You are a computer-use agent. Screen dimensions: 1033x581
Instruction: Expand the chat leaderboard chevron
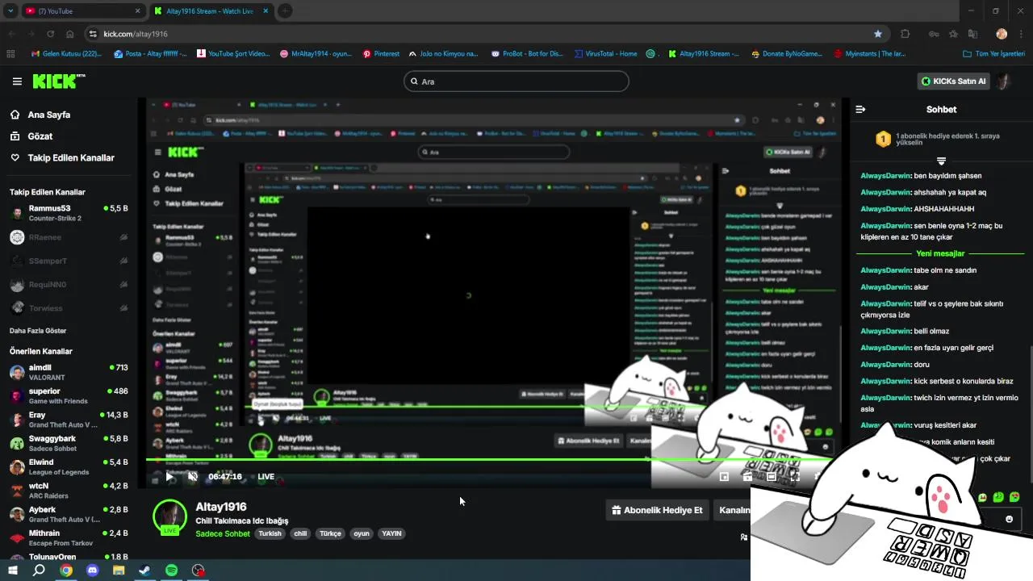pyautogui.click(x=941, y=161)
